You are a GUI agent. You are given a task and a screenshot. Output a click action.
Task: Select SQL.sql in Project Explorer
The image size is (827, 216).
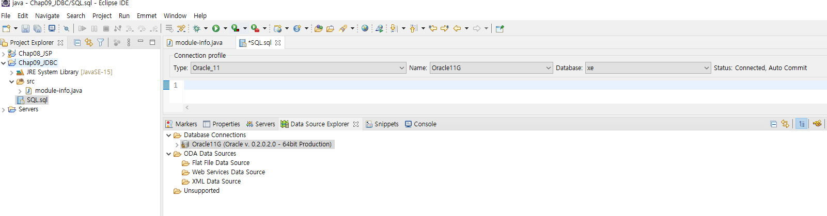point(37,100)
